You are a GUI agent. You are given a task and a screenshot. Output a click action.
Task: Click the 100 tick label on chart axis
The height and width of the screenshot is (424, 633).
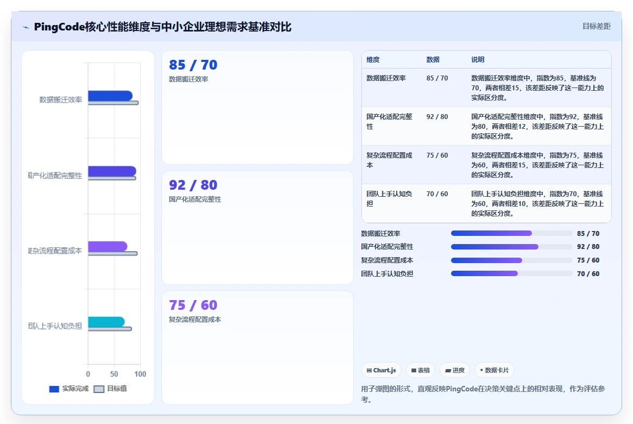tap(140, 374)
